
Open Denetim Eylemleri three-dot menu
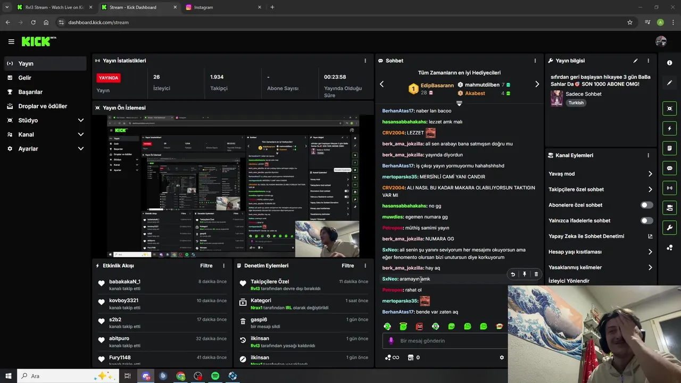click(x=365, y=265)
